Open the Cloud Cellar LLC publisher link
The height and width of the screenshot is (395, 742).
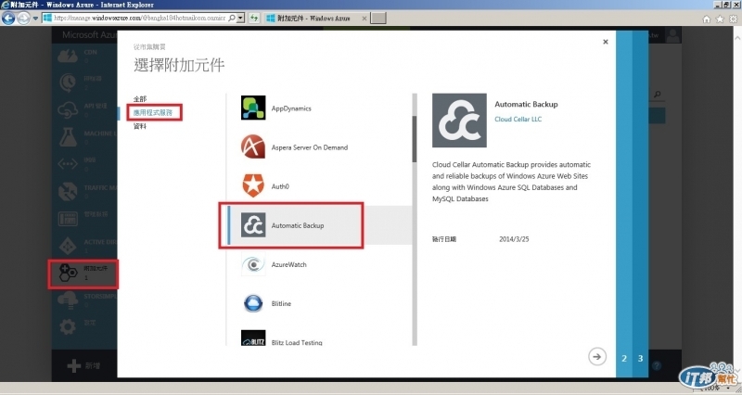click(518, 120)
